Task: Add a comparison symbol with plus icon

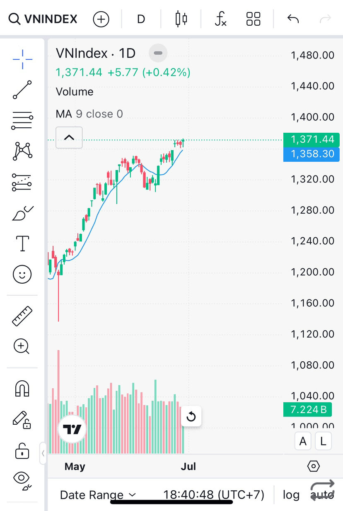Action: (101, 19)
